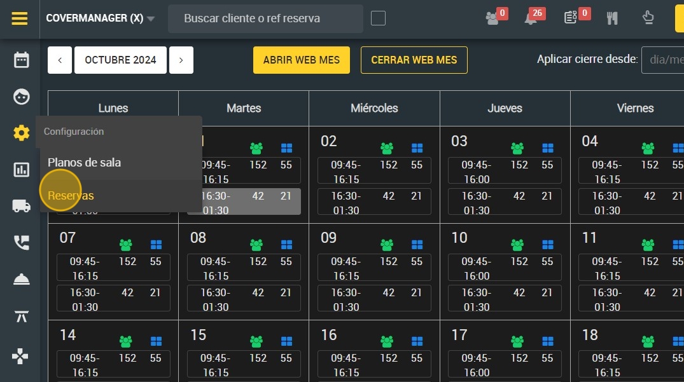684x382 pixels.
Task: Open the OCTUBRE 2024 month selector
Action: pyautogui.click(x=120, y=60)
